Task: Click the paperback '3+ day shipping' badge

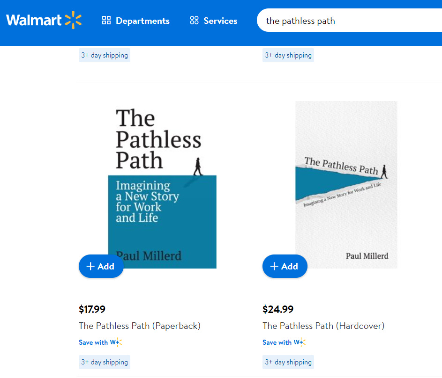Action: point(104,362)
